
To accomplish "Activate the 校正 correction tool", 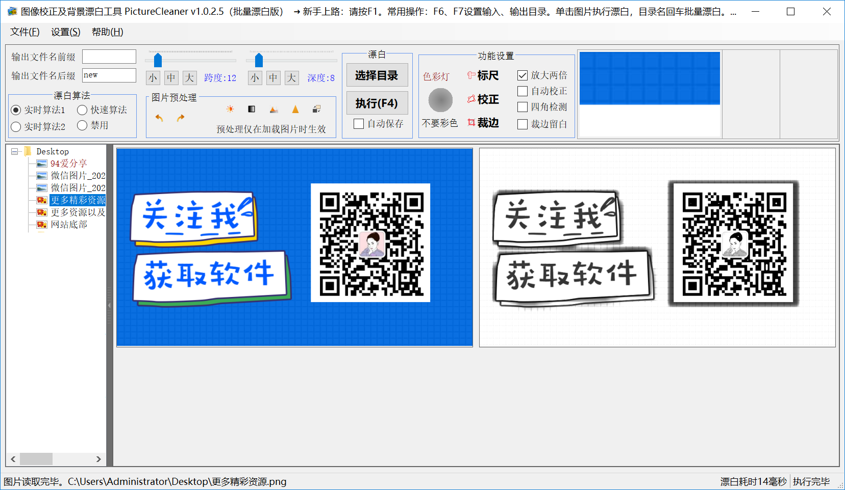I will tap(483, 99).
